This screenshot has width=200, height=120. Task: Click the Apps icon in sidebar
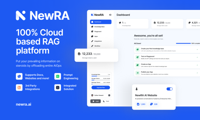[x=92, y=36]
